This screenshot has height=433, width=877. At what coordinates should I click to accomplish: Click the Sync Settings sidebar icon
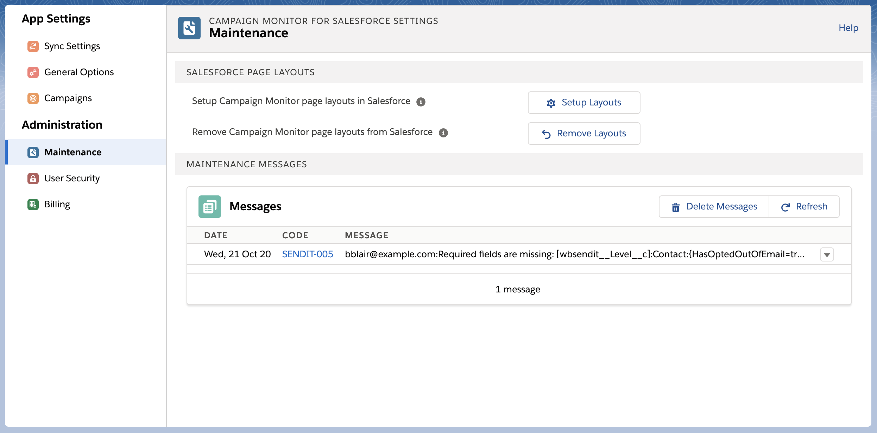[33, 46]
